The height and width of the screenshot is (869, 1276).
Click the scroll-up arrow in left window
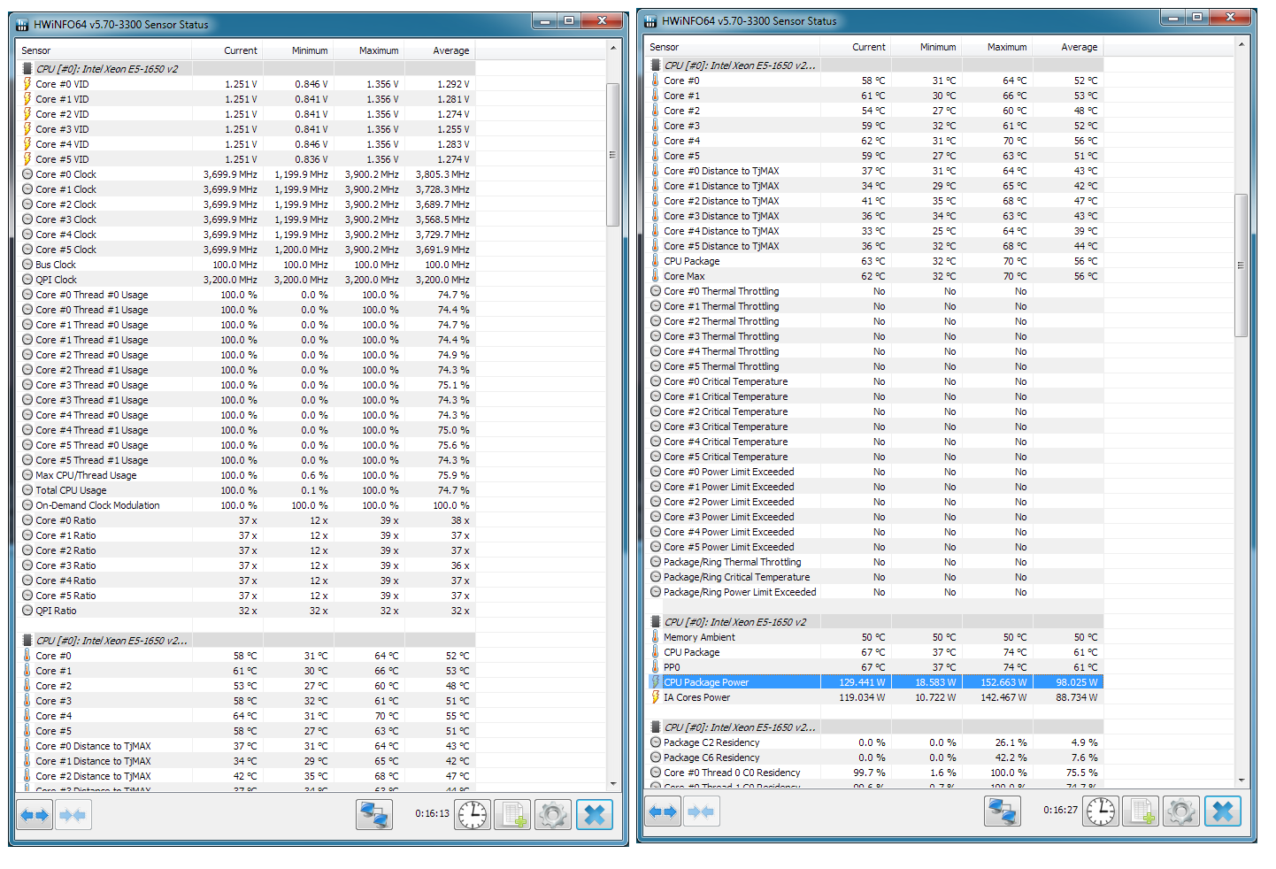612,49
